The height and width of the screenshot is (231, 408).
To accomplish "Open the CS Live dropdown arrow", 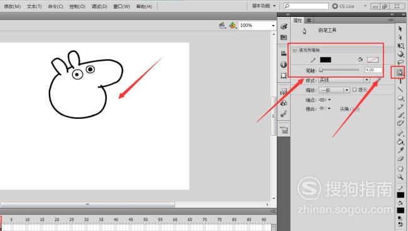I will [365, 6].
